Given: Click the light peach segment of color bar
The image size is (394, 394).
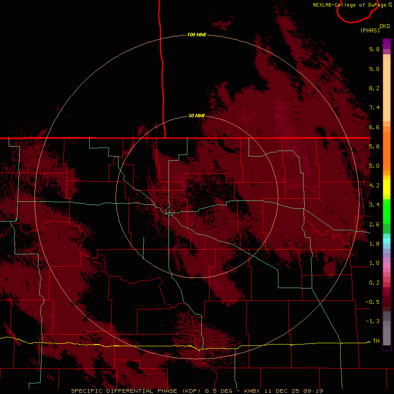Looking at the screenshot, I should point(387,91).
